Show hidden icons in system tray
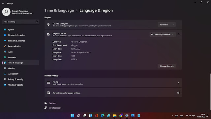The height and width of the screenshot is (119, 211). (172, 116)
